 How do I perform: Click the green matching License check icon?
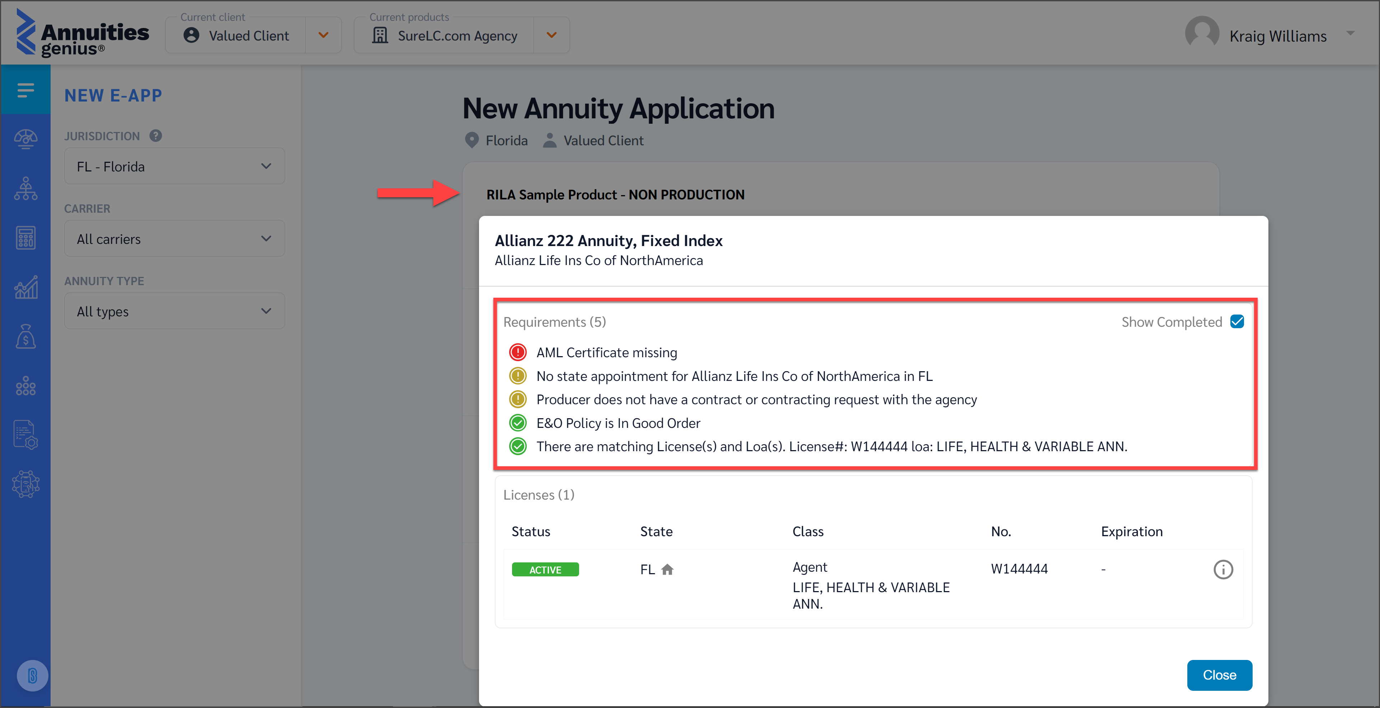(x=518, y=446)
